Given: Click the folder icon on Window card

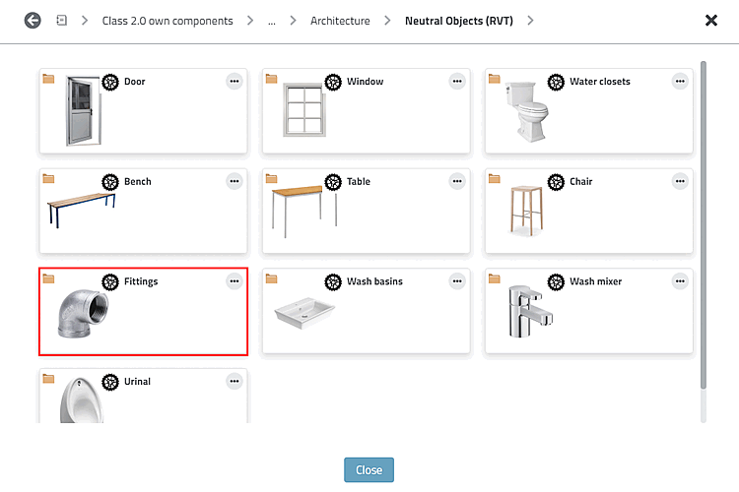Looking at the screenshot, I should pyautogui.click(x=271, y=79).
